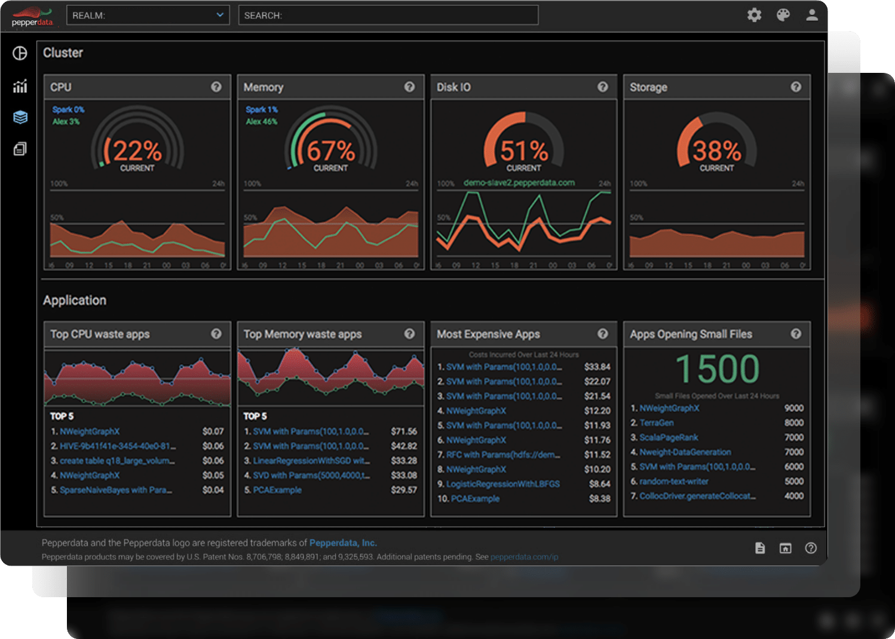Open the Pepperdata, Inc. link
The width and height of the screenshot is (895, 639).
pos(343,543)
